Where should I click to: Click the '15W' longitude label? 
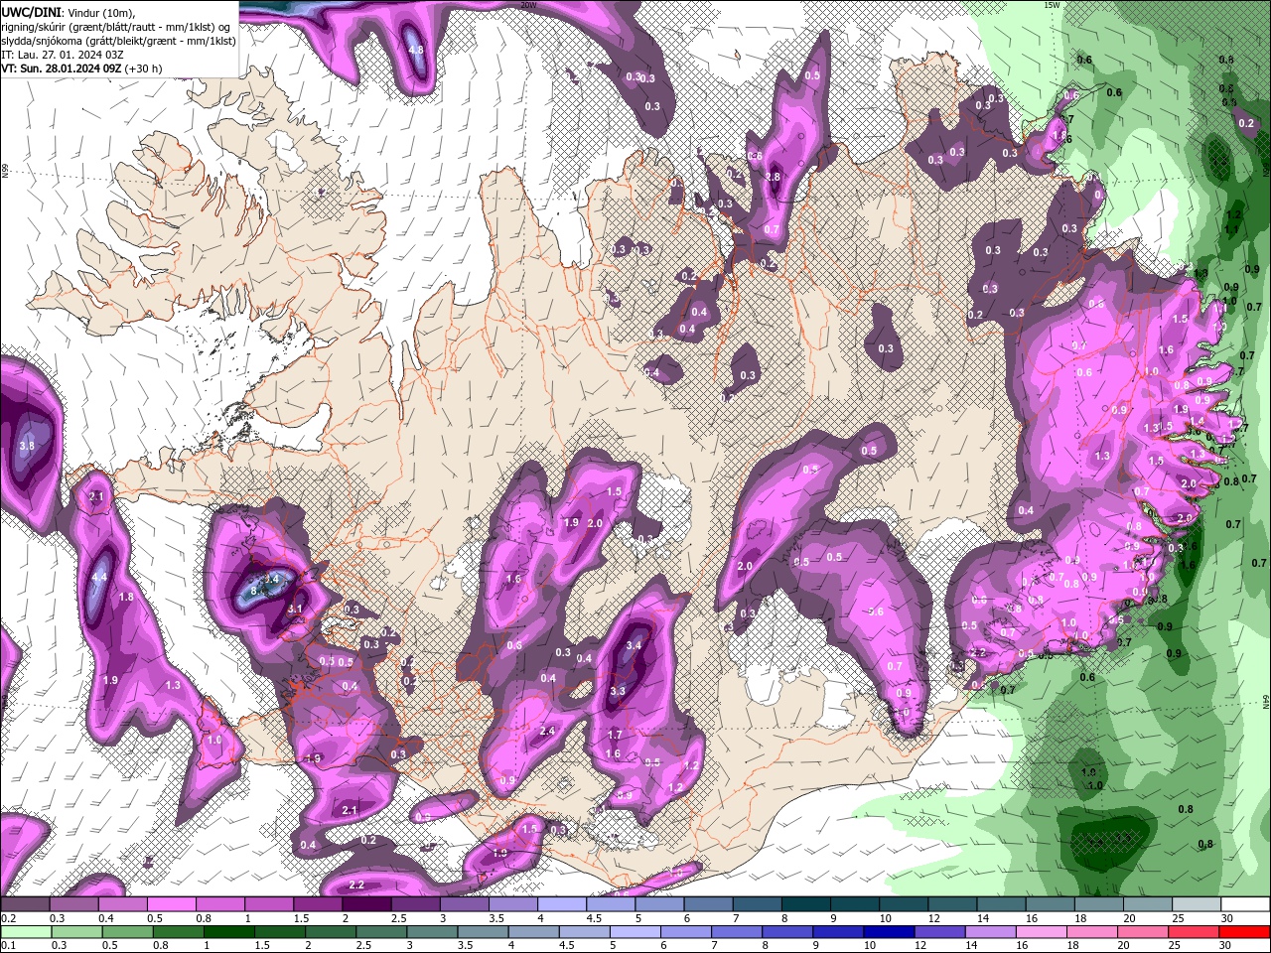(1052, 5)
